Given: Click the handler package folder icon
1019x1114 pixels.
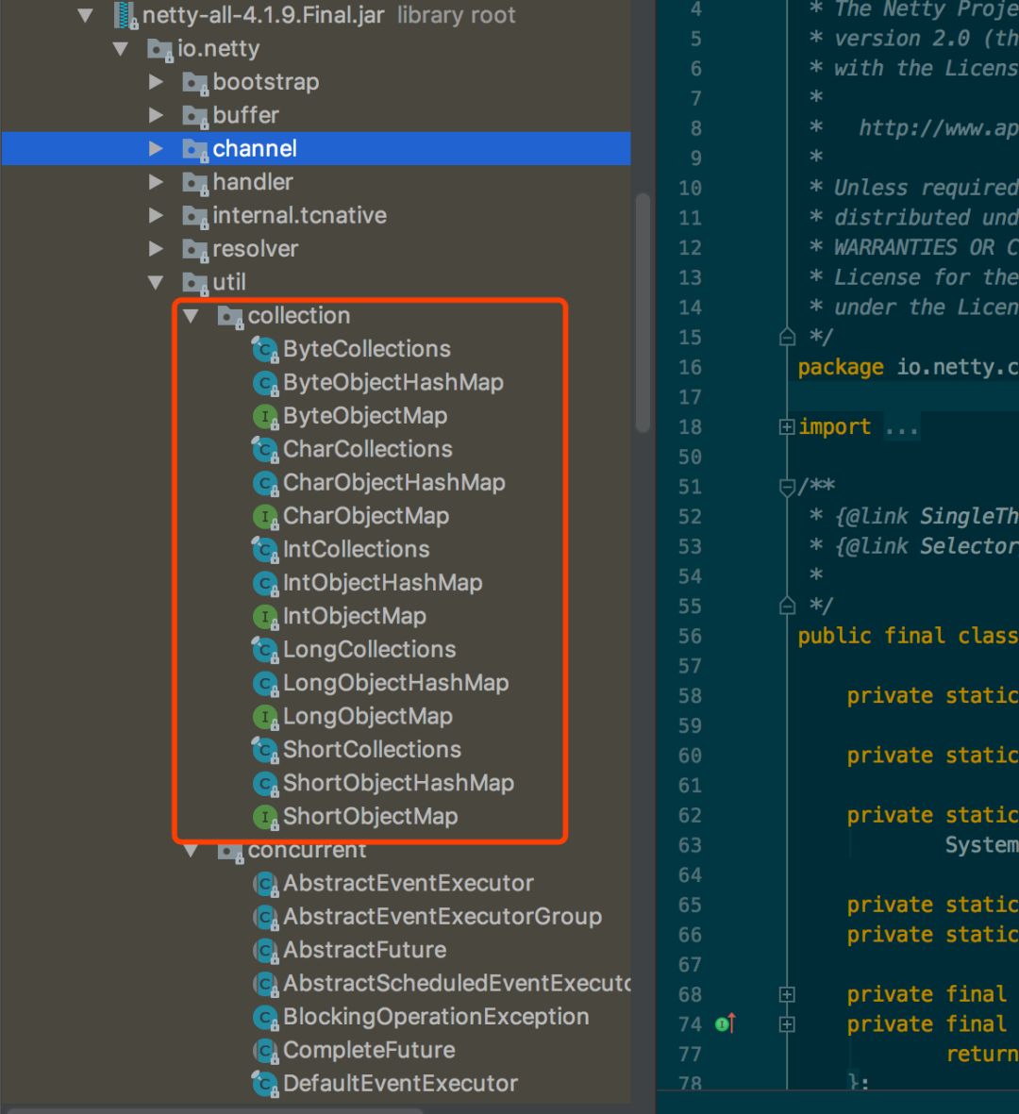Looking at the screenshot, I should click(x=194, y=183).
